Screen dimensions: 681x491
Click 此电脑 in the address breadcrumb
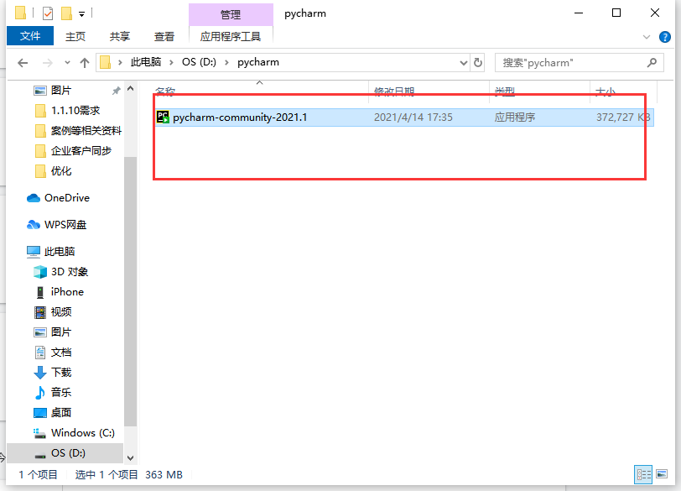click(x=146, y=62)
